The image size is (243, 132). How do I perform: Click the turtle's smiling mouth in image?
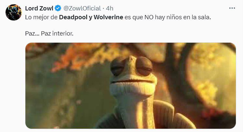tap(133, 81)
